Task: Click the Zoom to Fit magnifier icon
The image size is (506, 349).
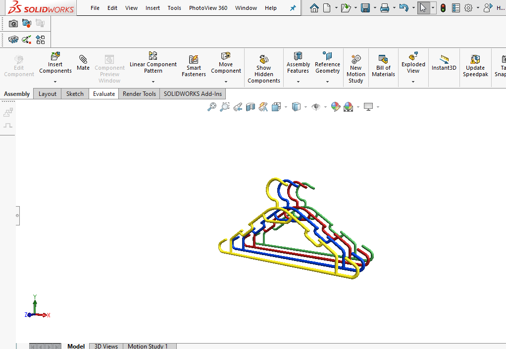Action: pyautogui.click(x=212, y=107)
